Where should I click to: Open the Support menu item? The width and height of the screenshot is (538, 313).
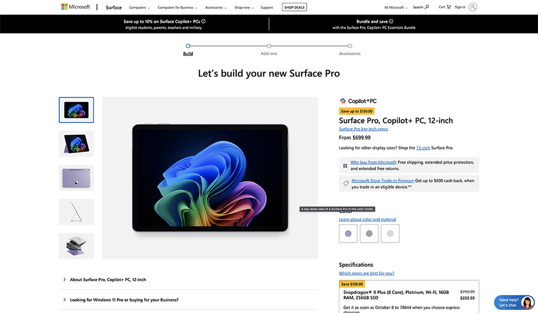click(266, 7)
